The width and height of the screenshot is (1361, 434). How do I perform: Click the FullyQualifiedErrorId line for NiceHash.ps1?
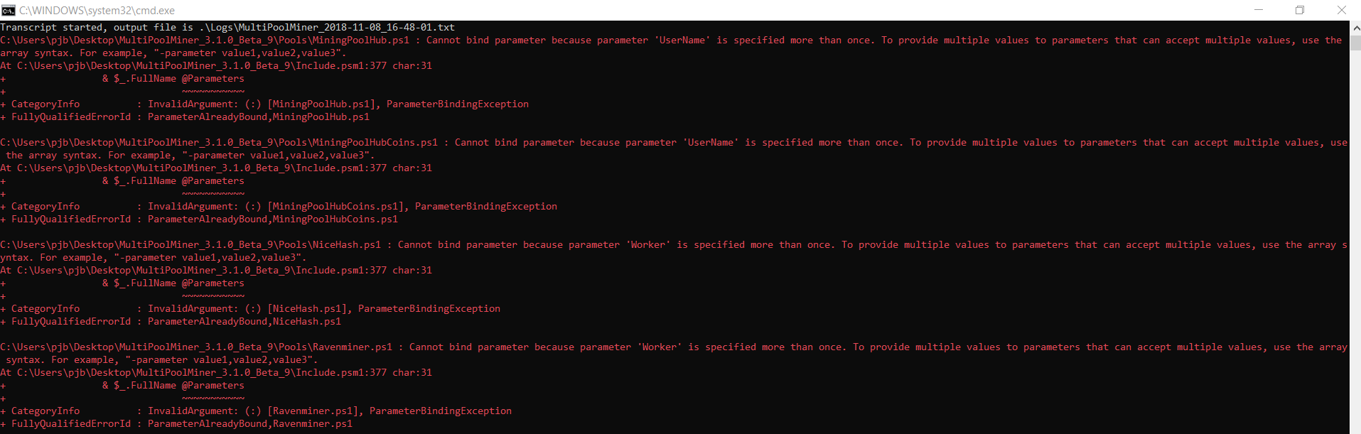tap(171, 321)
